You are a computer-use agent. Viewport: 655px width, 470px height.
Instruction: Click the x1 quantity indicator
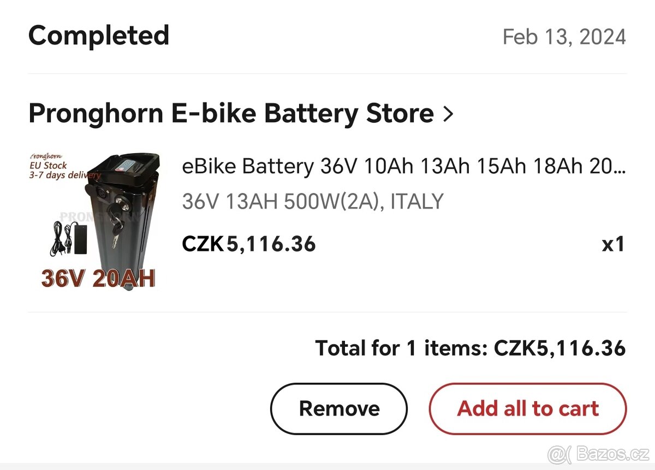click(613, 244)
